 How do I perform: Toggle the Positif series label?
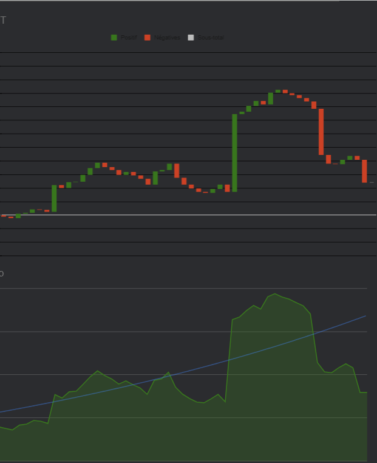[x=129, y=38]
